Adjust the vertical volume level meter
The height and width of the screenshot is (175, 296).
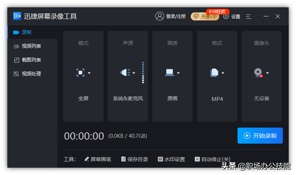point(143,73)
